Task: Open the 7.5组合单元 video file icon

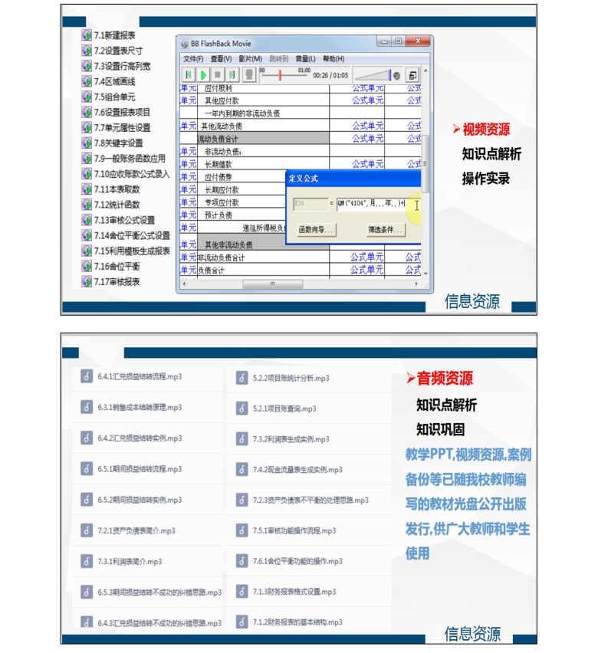Action: (x=87, y=97)
